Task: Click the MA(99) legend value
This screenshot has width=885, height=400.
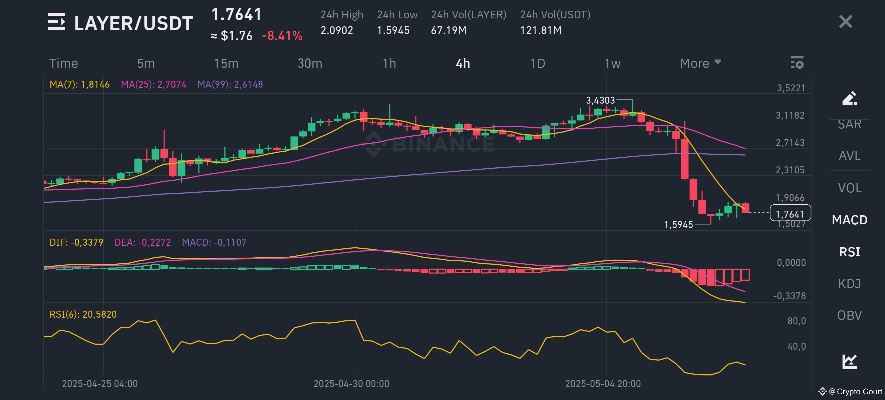Action: [230, 84]
